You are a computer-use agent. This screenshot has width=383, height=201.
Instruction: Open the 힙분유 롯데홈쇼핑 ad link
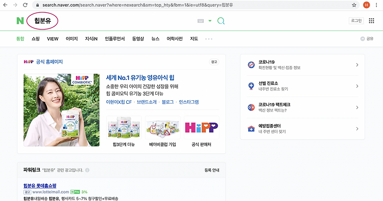click(x=40, y=186)
